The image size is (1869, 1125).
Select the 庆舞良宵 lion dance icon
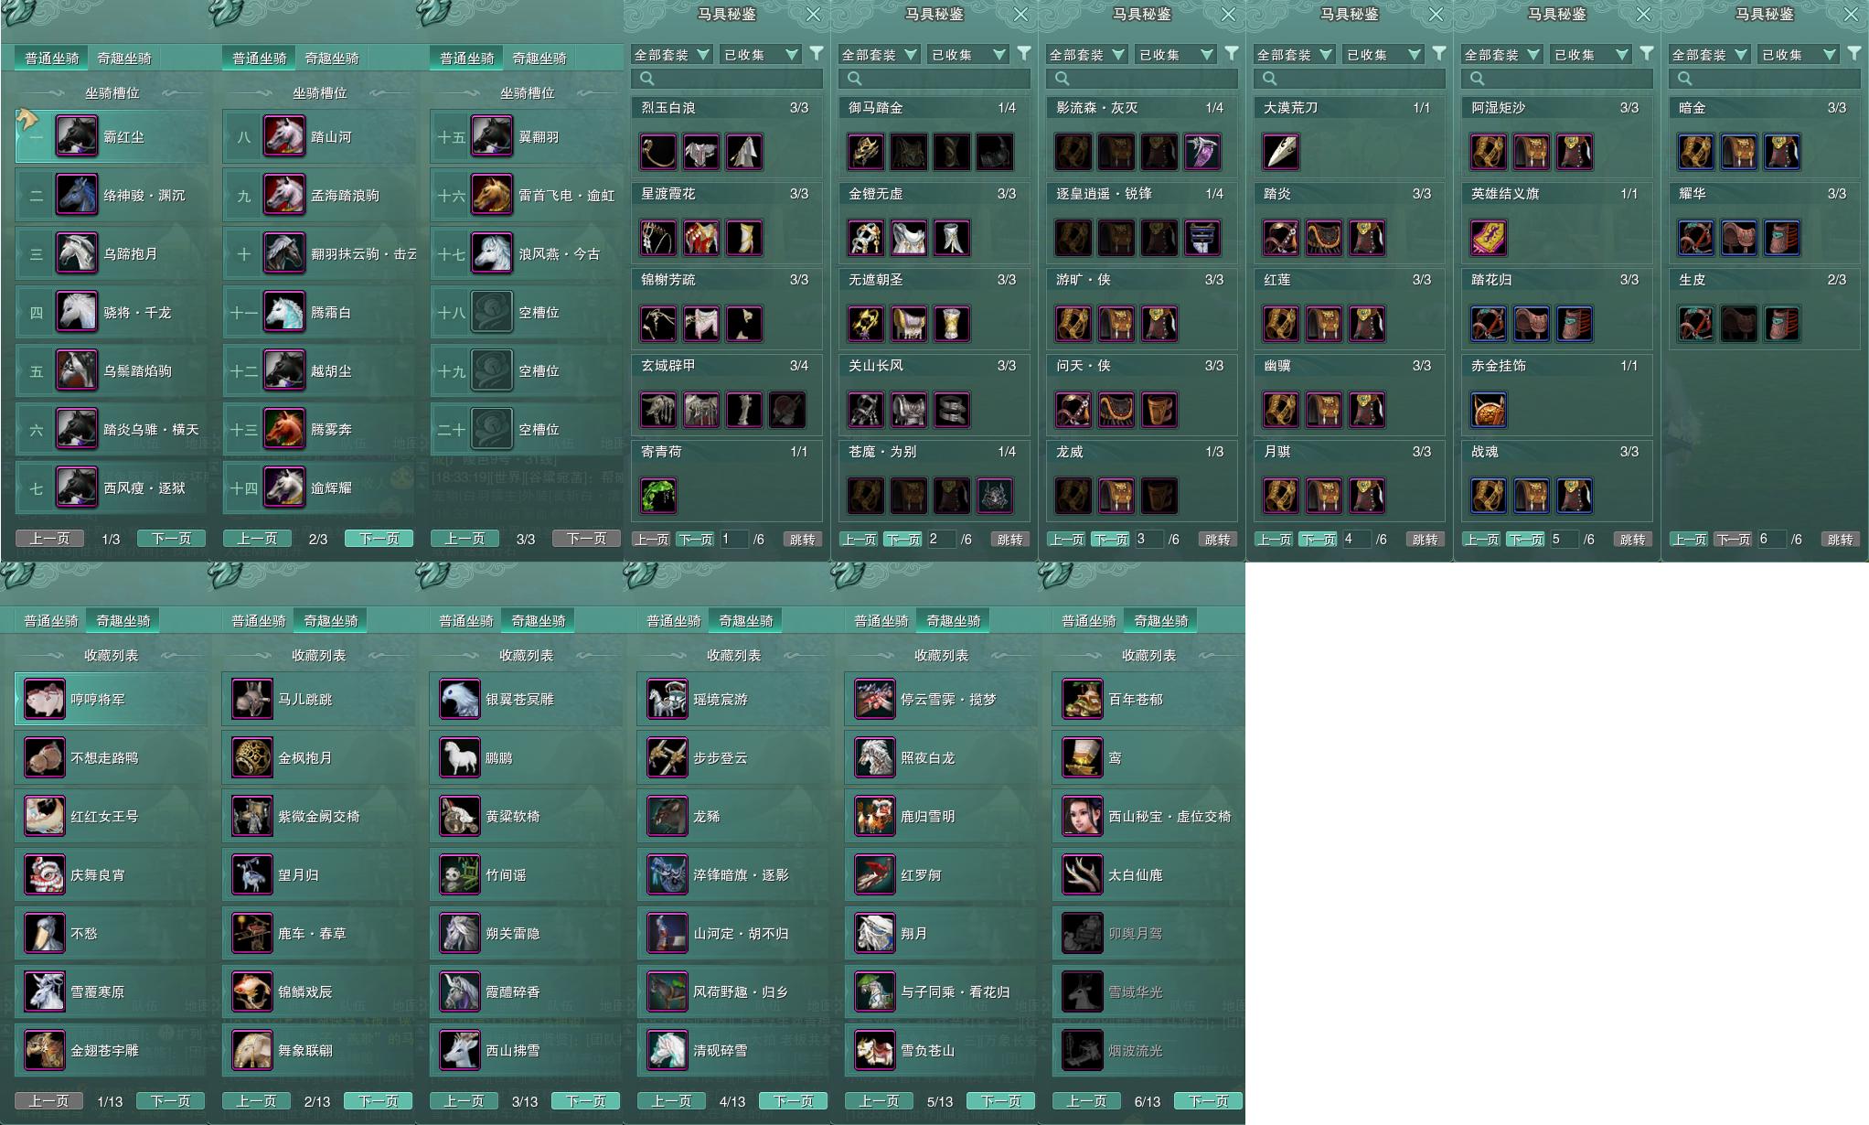click(44, 874)
